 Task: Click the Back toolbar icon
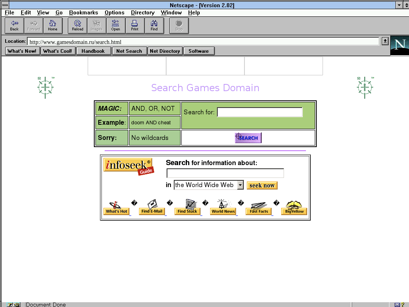(14, 26)
